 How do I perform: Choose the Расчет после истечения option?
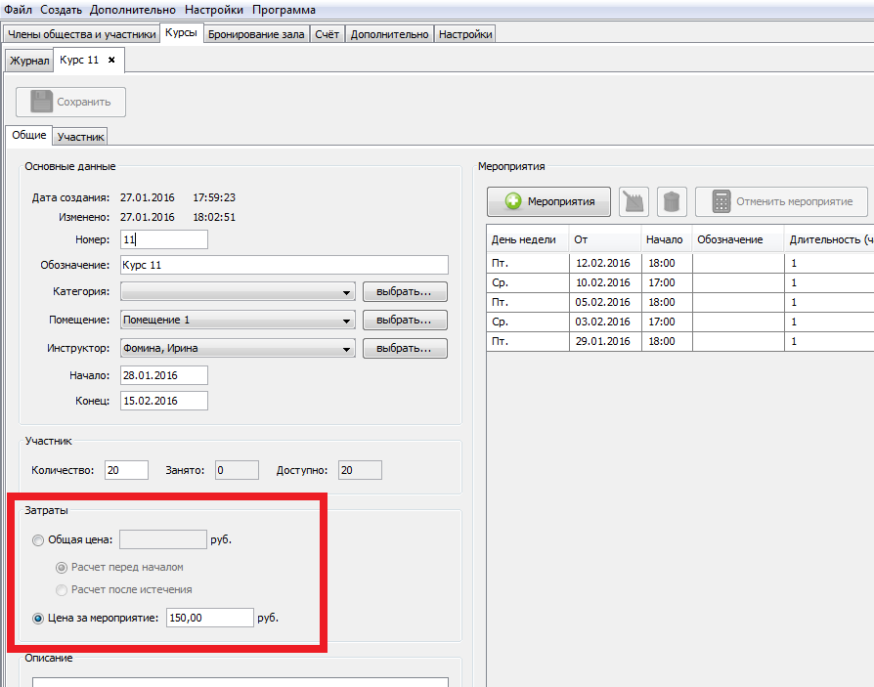coord(62,590)
